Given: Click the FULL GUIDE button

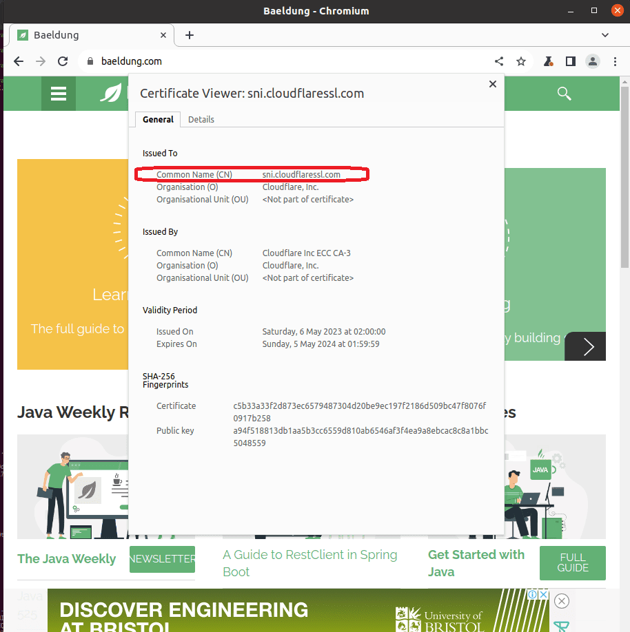Looking at the screenshot, I should click(x=572, y=562).
